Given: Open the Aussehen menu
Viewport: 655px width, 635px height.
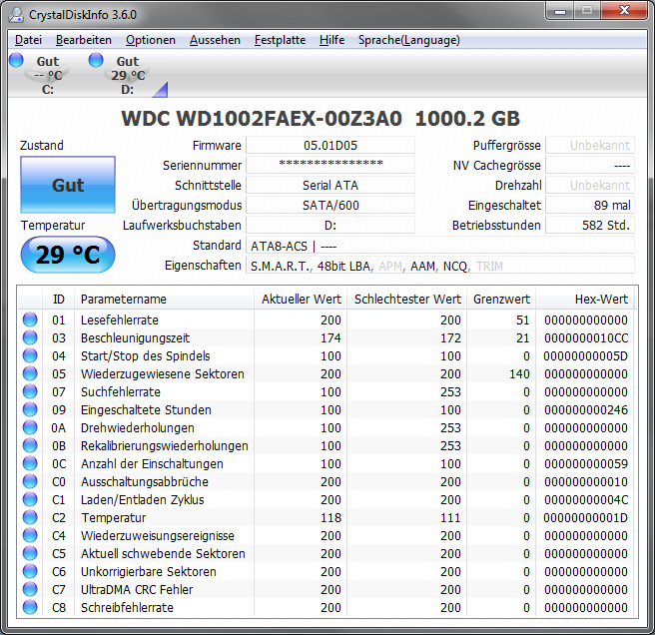Looking at the screenshot, I should click(215, 40).
